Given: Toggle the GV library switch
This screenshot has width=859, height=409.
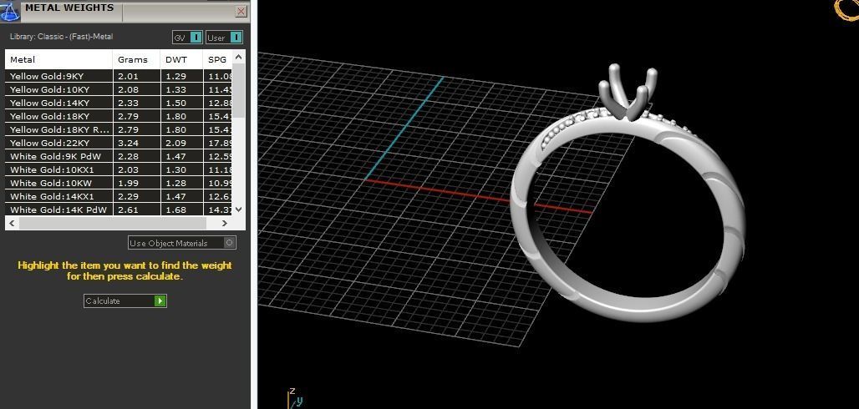Looking at the screenshot, I should [188, 38].
